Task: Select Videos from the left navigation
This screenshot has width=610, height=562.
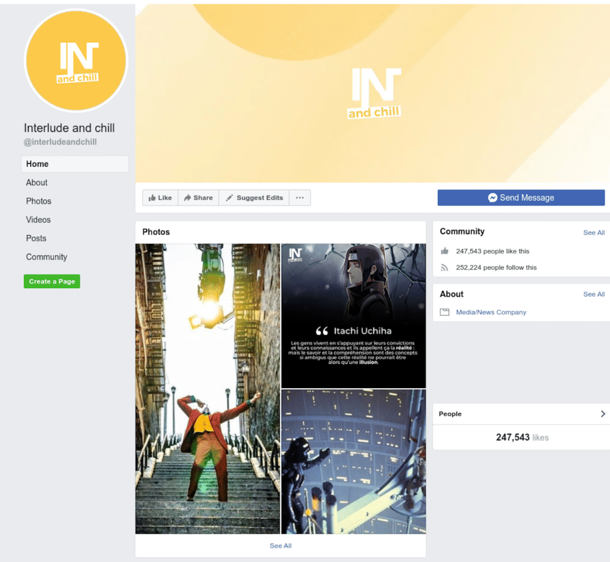Action: [x=39, y=220]
